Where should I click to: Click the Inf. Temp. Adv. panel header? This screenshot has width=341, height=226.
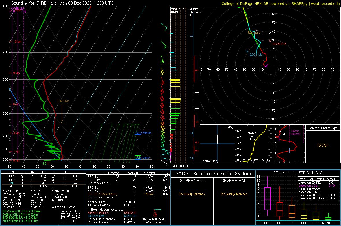[194, 12]
